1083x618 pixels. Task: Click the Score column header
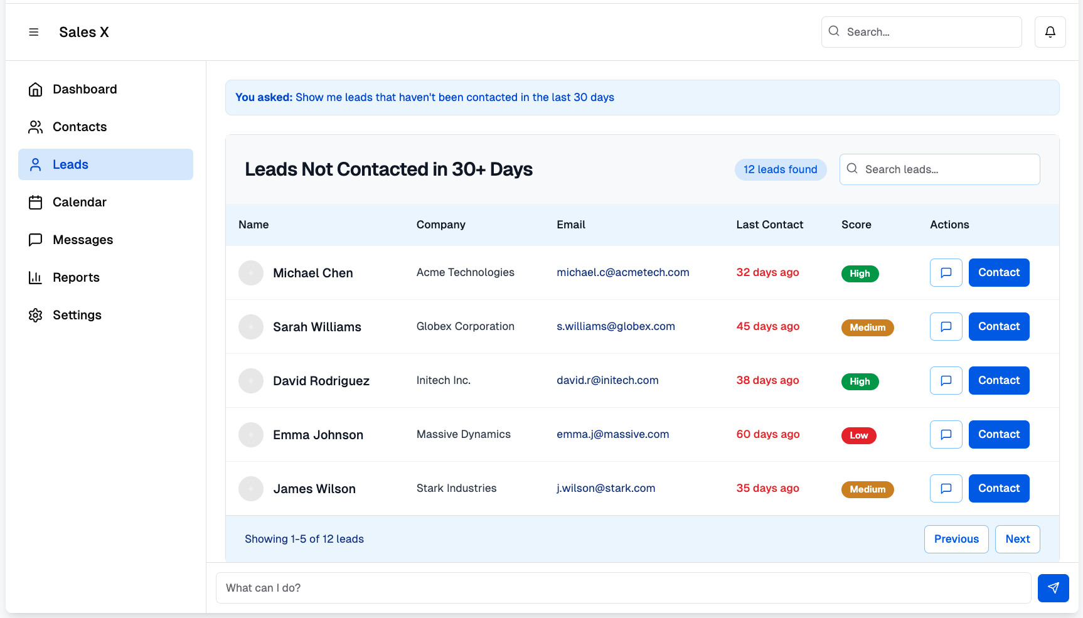856,225
